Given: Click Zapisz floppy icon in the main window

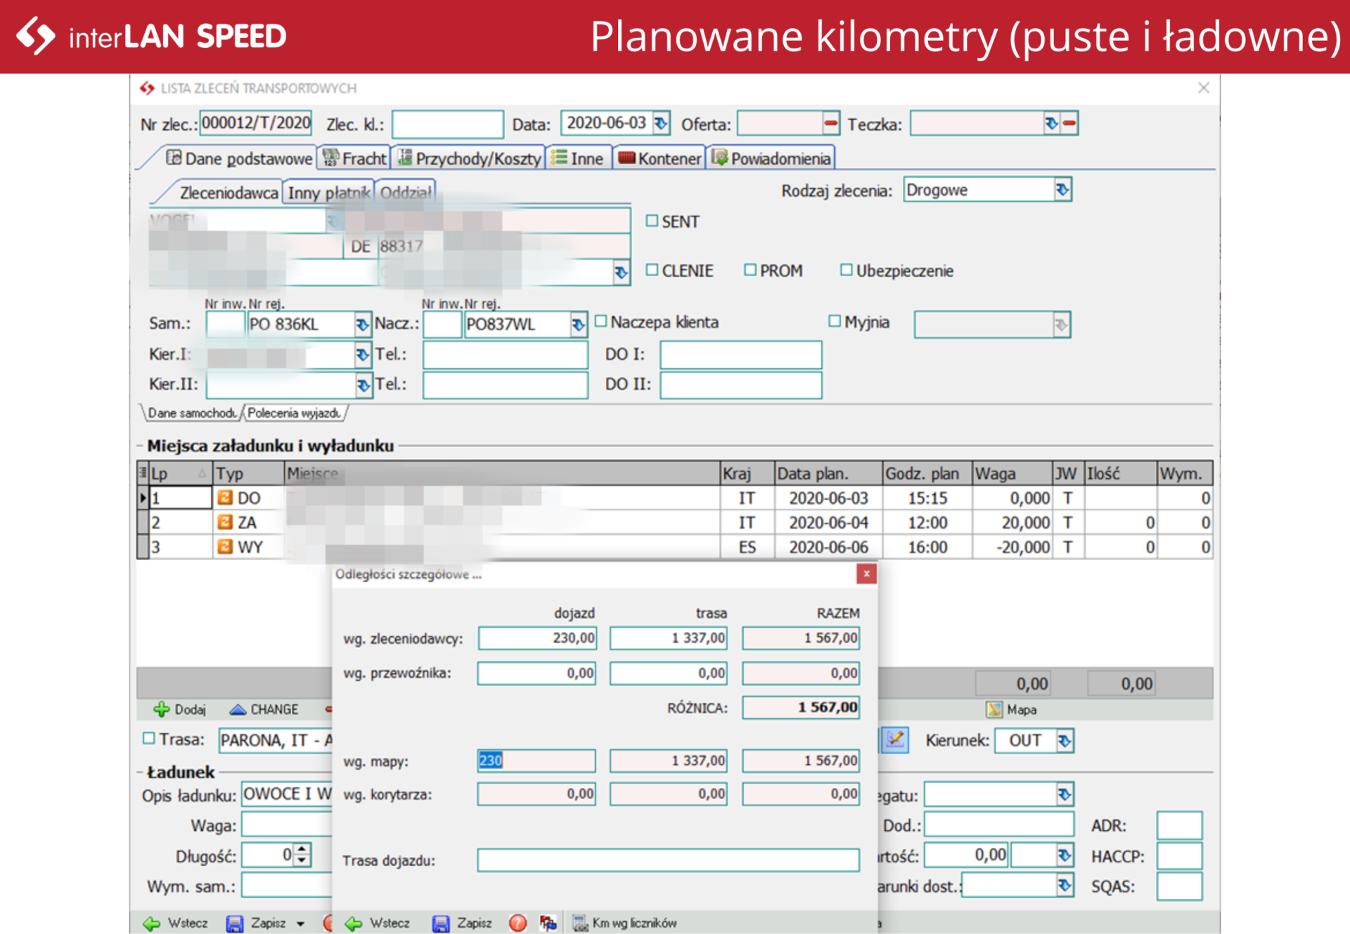Looking at the screenshot, I should pos(234,923).
